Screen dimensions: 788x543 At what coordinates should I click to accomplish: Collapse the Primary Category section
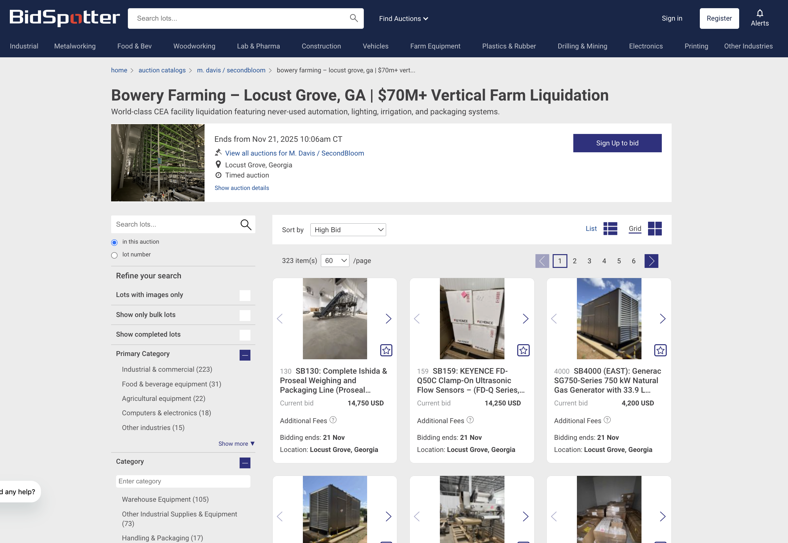click(245, 355)
